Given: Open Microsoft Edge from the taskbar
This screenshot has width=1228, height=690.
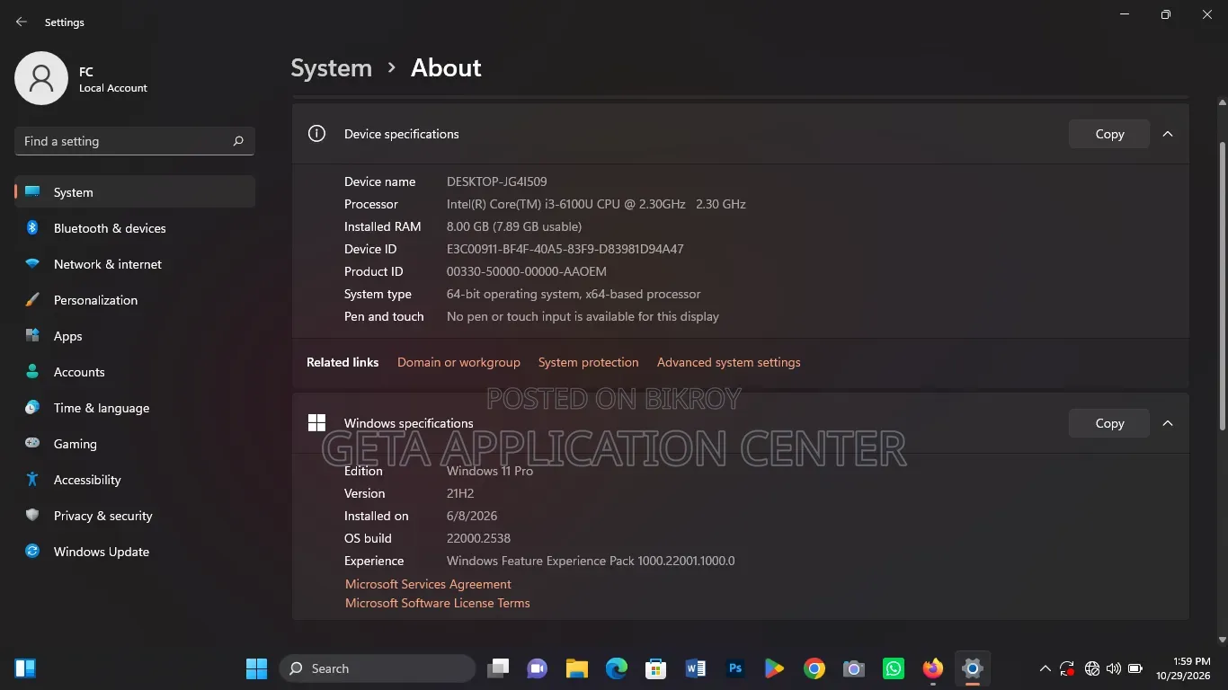Looking at the screenshot, I should 616,668.
